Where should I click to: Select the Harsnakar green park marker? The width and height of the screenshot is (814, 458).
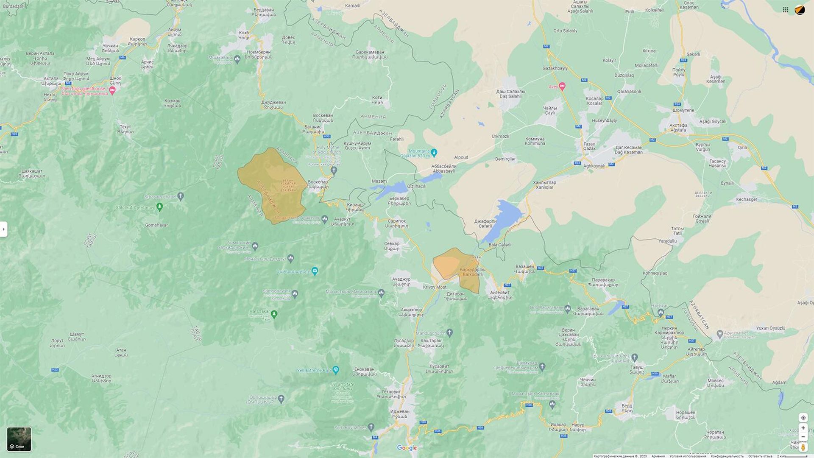(x=274, y=314)
